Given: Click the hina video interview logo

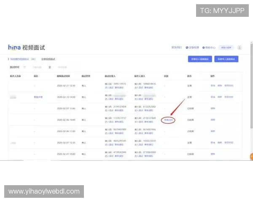Looking at the screenshot, I should click(27, 48).
